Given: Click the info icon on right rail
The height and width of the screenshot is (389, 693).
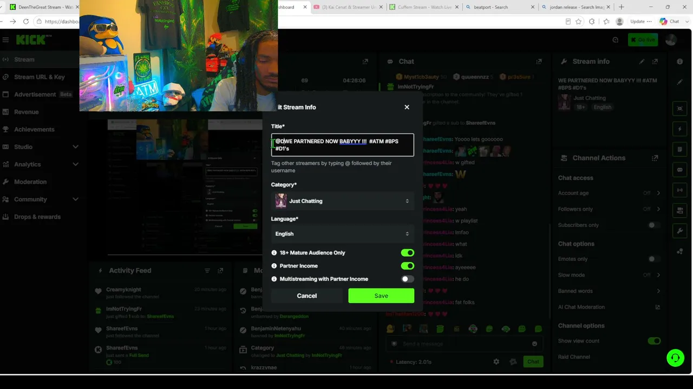Looking at the screenshot, I should [x=680, y=62].
